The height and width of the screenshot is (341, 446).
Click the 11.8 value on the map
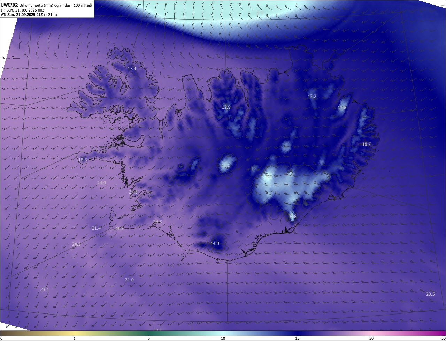point(342,108)
